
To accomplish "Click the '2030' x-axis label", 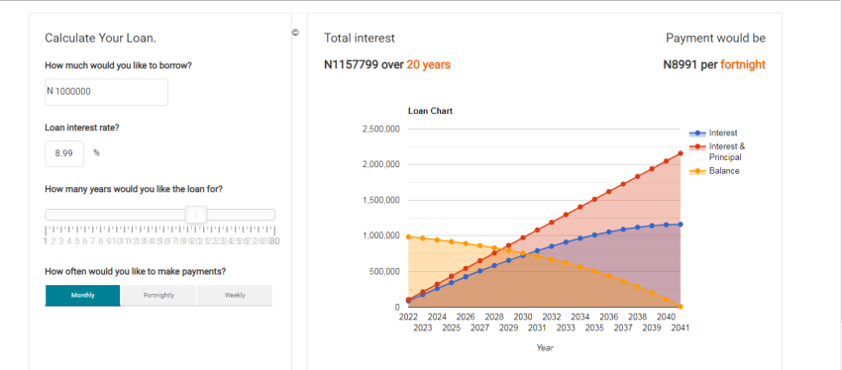I will [x=523, y=317].
